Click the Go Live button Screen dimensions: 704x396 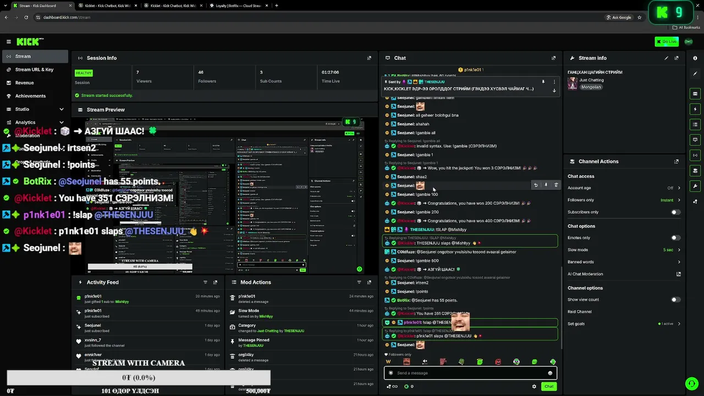pyautogui.click(x=667, y=42)
